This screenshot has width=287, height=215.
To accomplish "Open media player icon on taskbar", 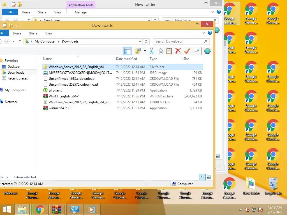I will pos(92,209).
